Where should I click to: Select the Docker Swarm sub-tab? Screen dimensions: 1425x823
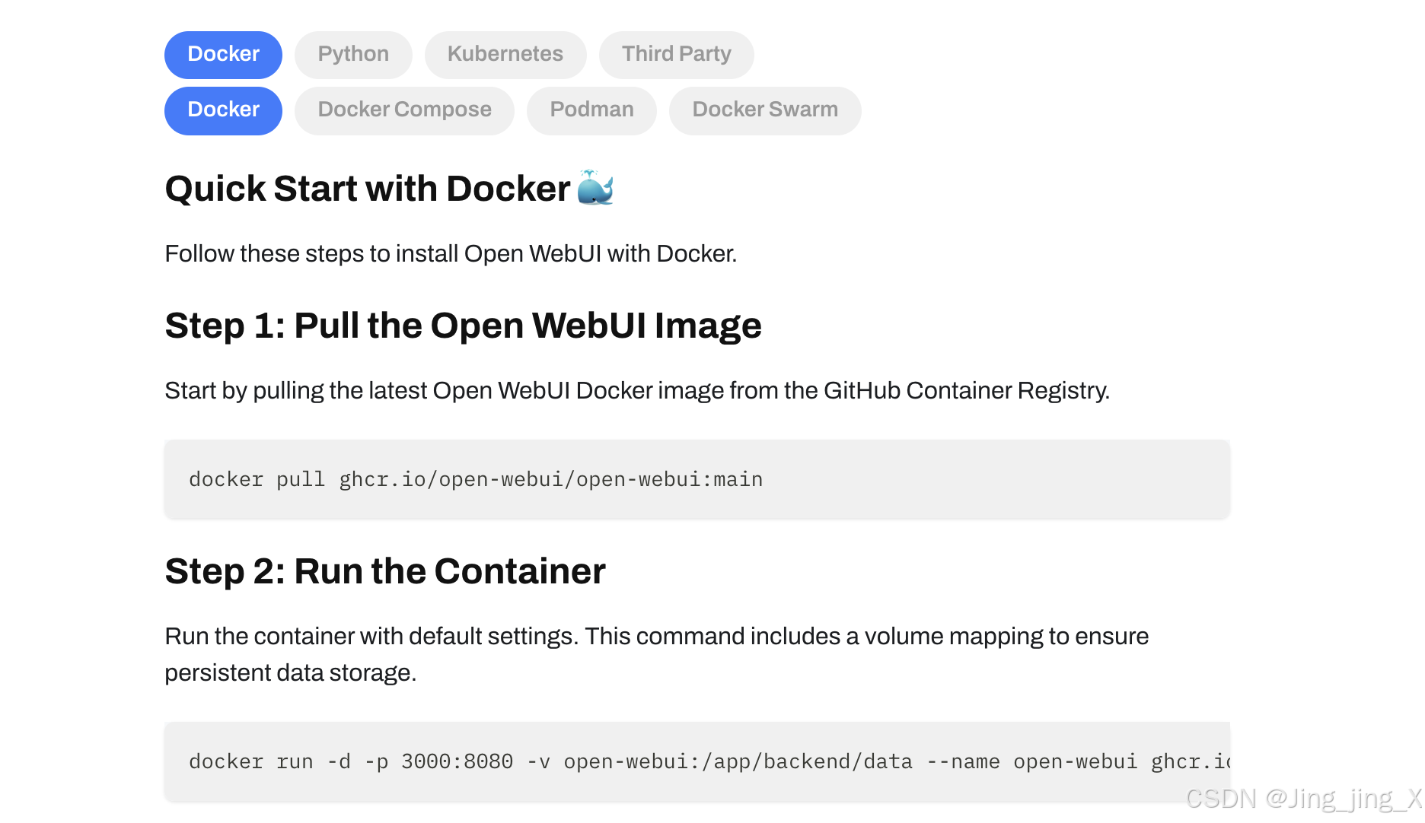tap(765, 110)
